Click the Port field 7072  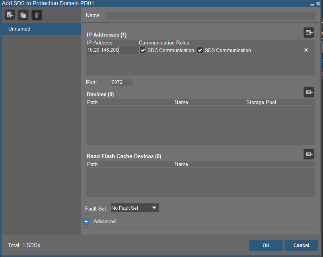point(122,82)
